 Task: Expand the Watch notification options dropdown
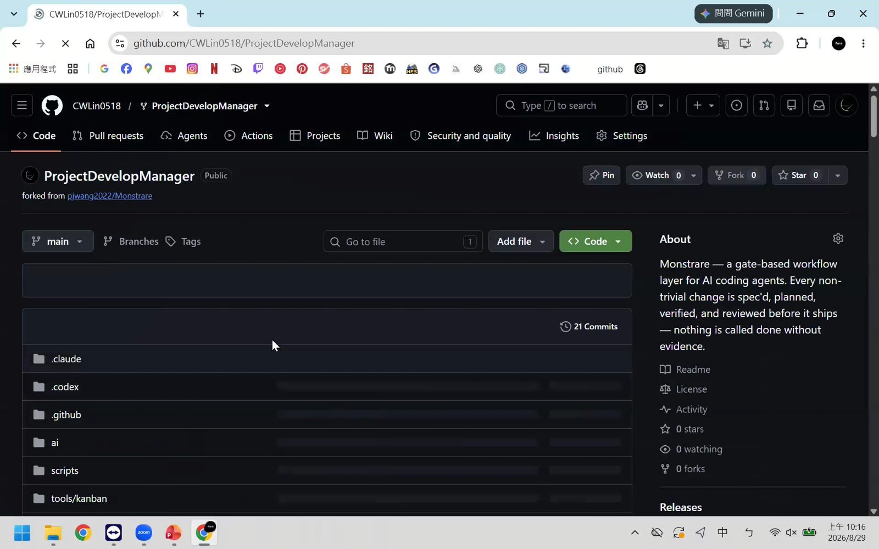pos(694,175)
